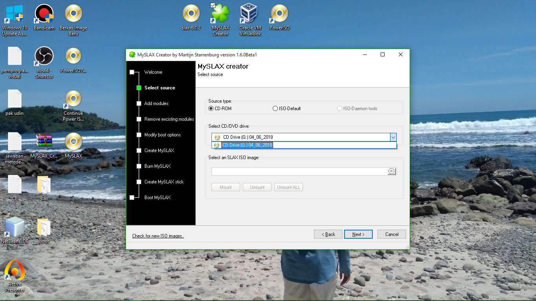Launch Bandicam desktop shortcut
The height and width of the screenshot is (301, 536).
click(x=44, y=18)
